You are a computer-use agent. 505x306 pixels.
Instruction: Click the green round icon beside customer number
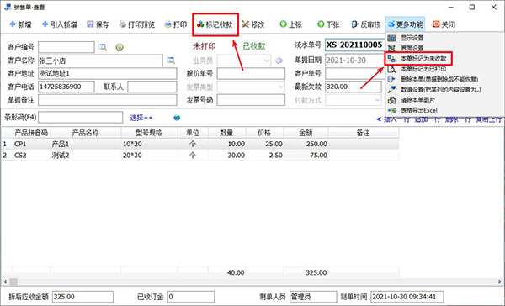click(x=120, y=48)
